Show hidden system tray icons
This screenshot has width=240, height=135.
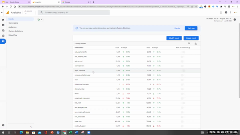[207, 132]
